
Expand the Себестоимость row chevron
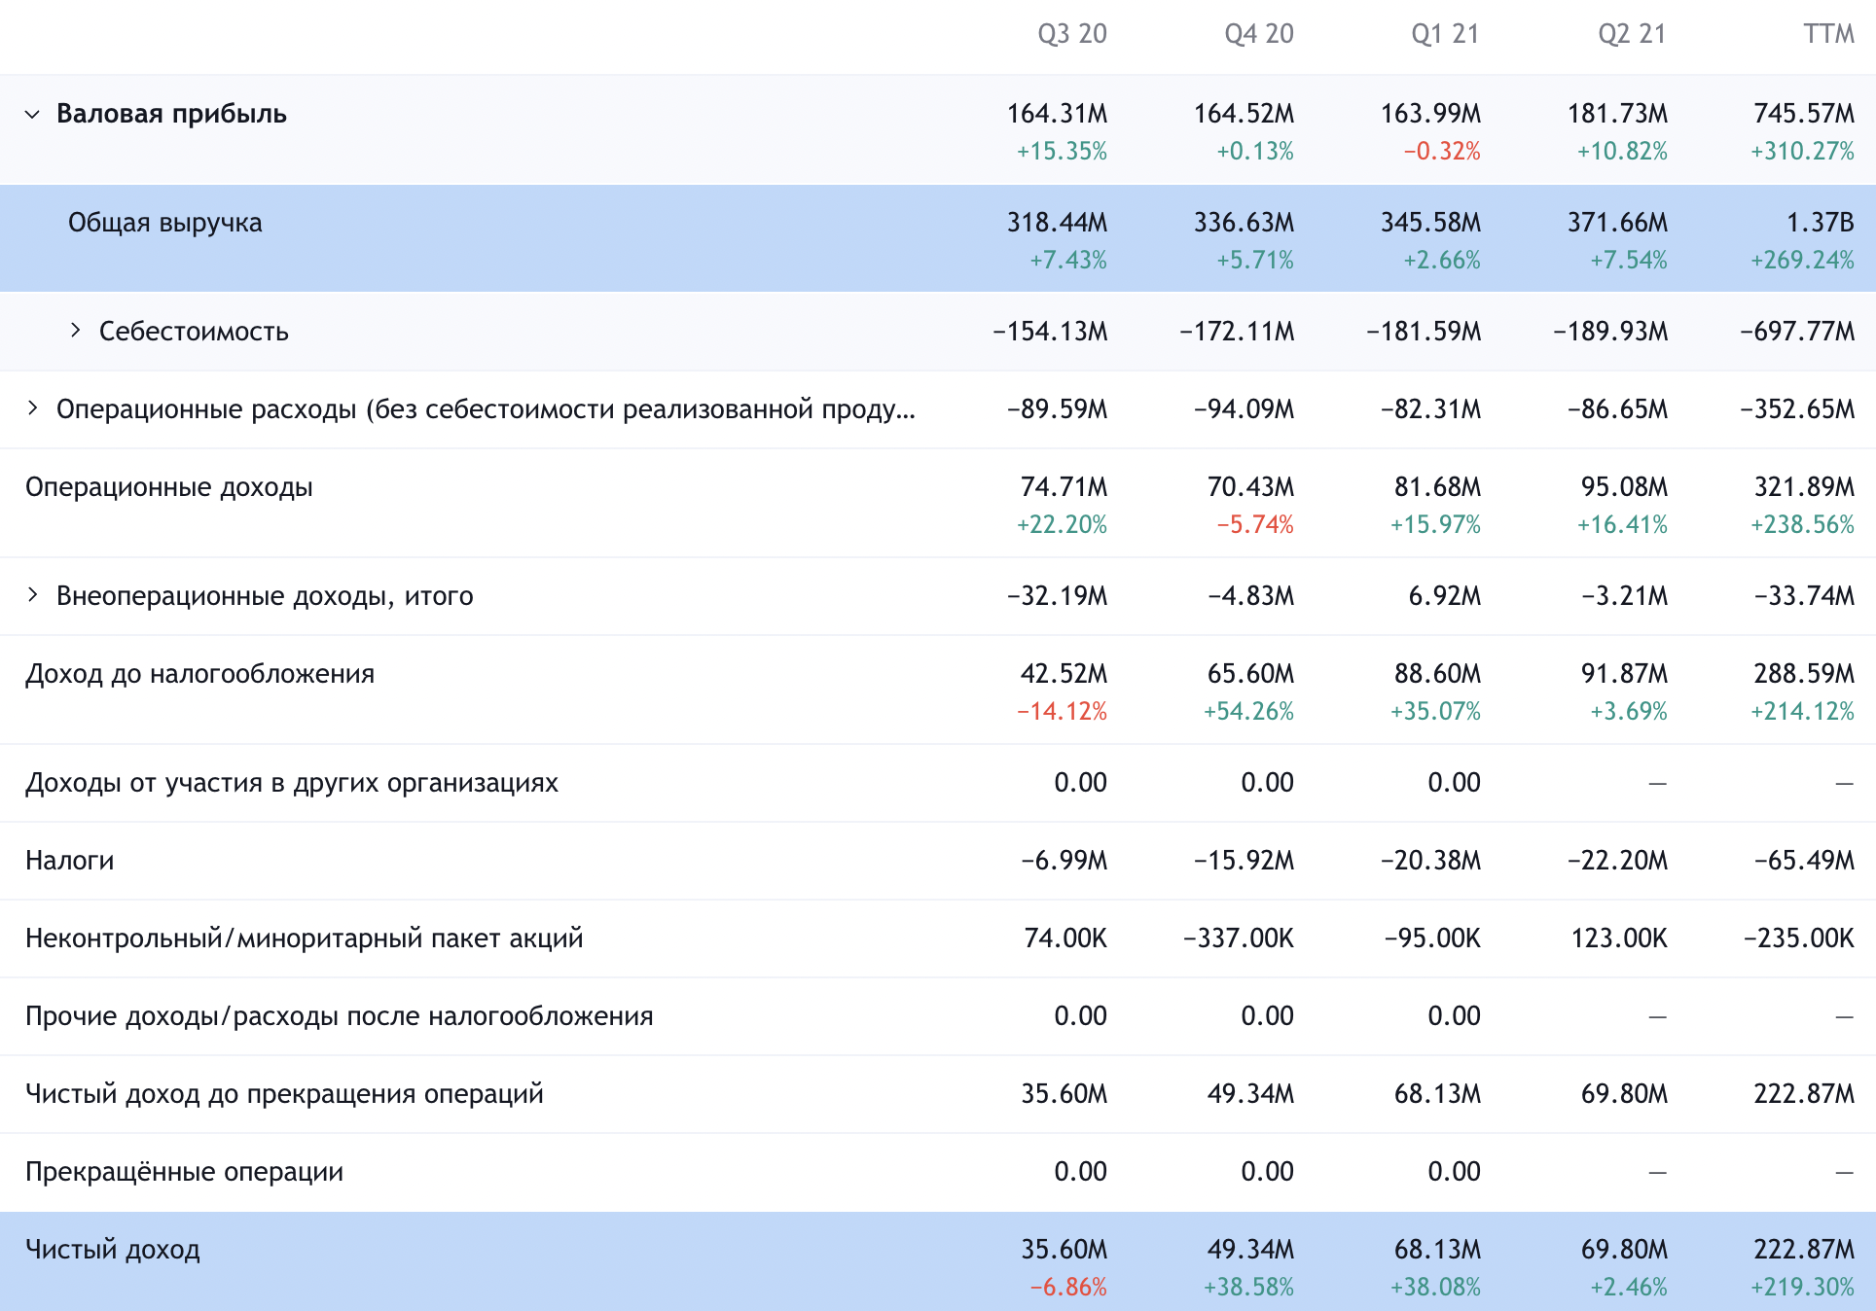coord(75,331)
